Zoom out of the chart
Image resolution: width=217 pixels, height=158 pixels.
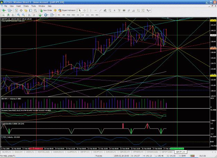click(23, 15)
